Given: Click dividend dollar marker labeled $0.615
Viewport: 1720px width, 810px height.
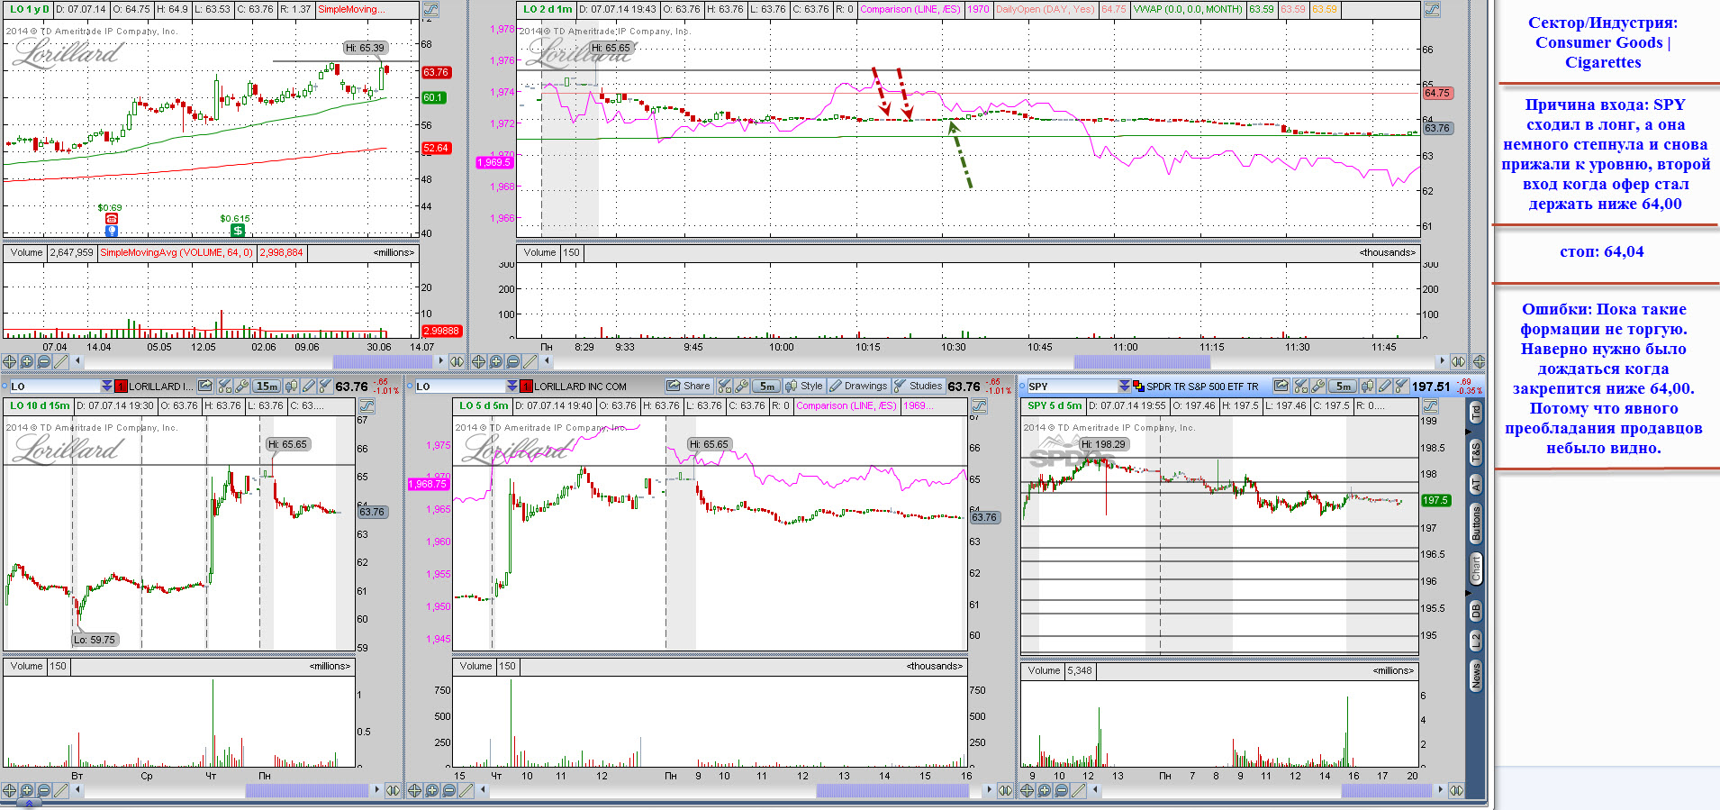Looking at the screenshot, I should click(x=238, y=231).
